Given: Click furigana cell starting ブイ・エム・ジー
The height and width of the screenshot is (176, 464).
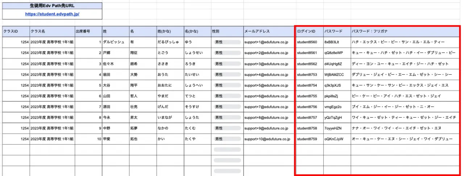Looking at the screenshot, I should [405, 107].
